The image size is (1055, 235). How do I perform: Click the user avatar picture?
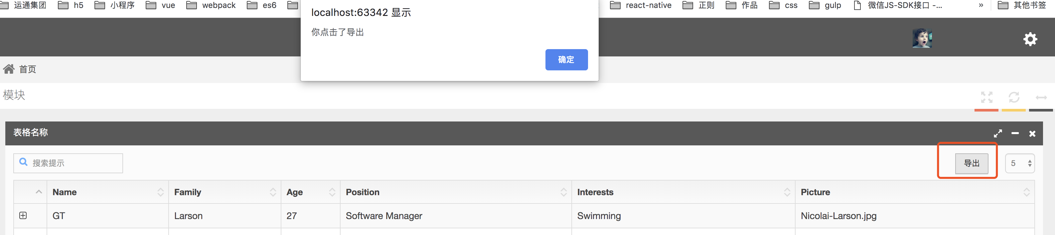click(x=922, y=39)
